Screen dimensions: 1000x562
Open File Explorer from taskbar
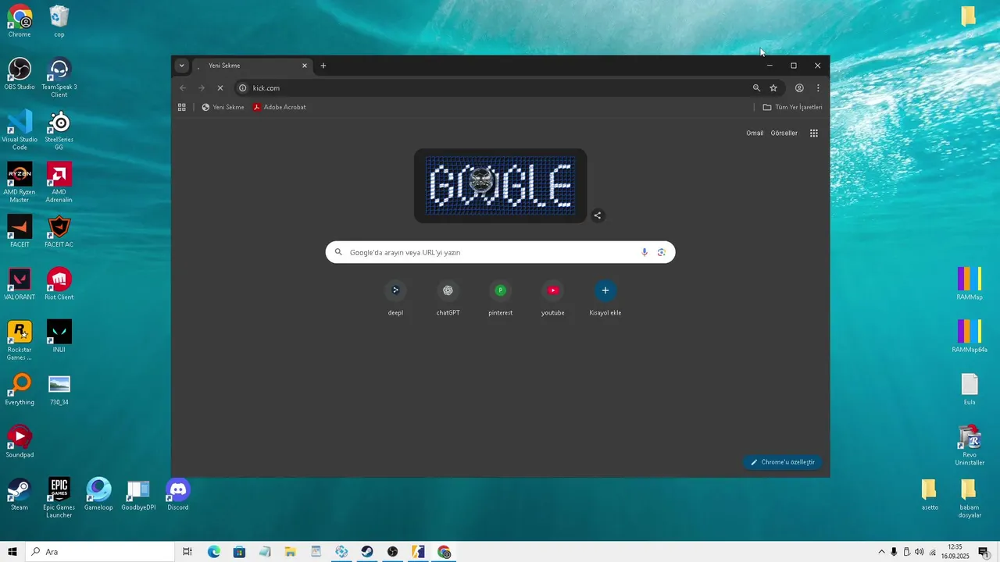(290, 552)
